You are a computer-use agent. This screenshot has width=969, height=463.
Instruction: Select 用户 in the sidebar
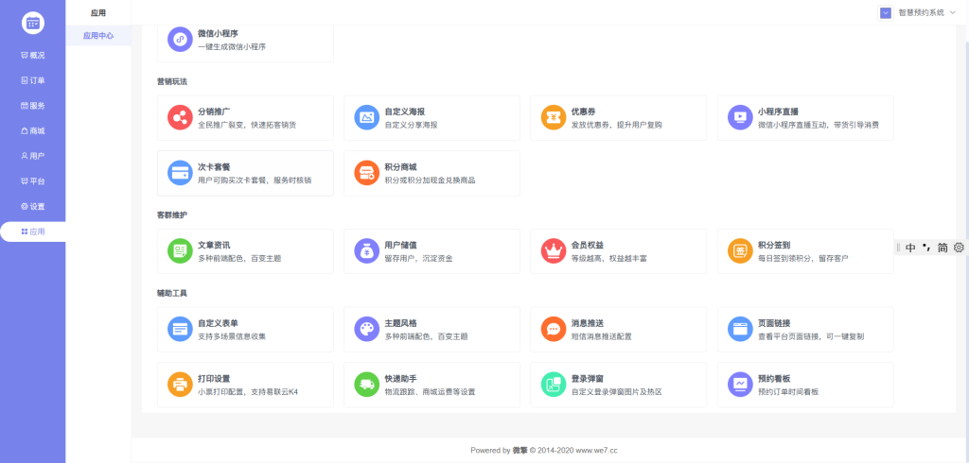33,156
